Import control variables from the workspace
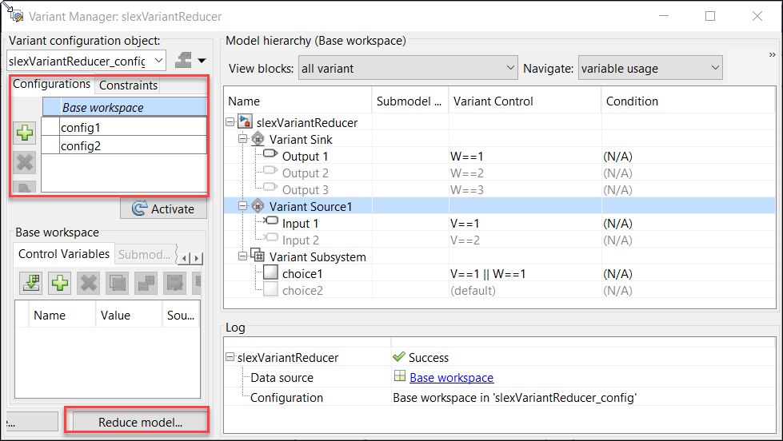Image resolution: width=783 pixels, height=441 pixels. 32,283
